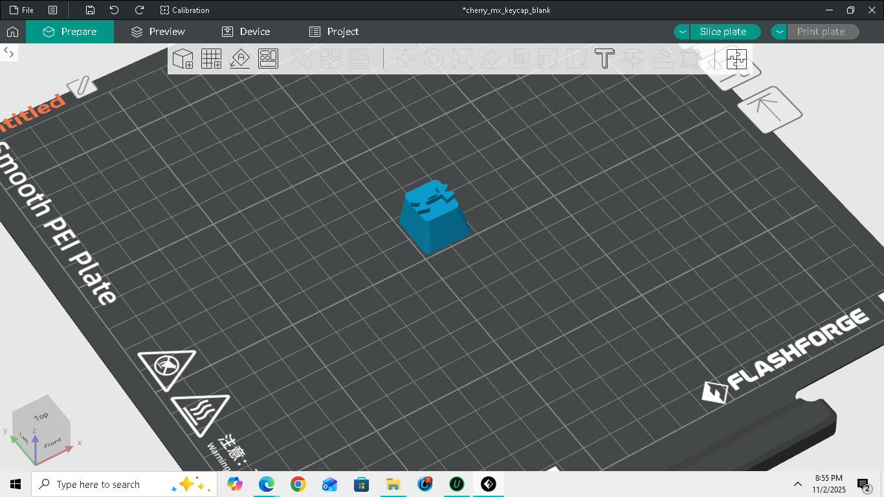The width and height of the screenshot is (884, 497).
Task: Click the Print plate button
Action: 821,32
